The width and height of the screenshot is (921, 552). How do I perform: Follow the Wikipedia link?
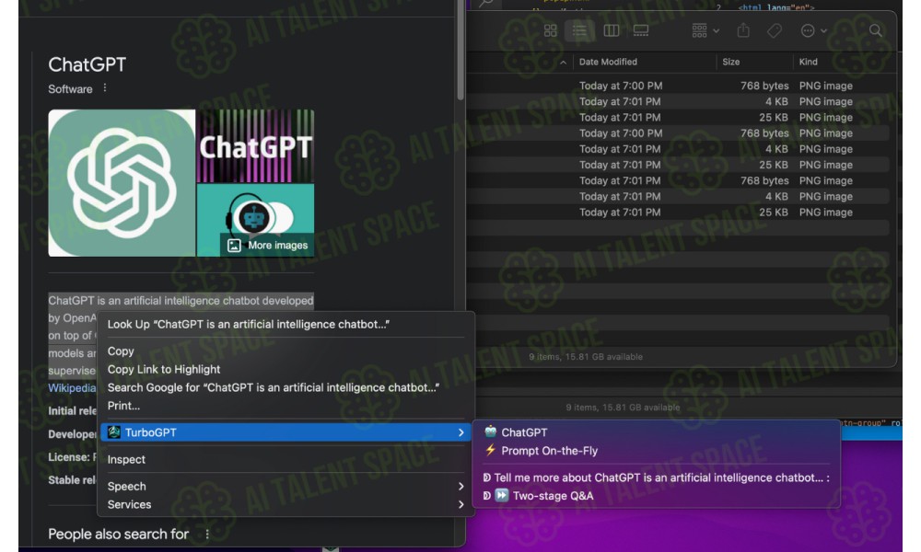(72, 387)
